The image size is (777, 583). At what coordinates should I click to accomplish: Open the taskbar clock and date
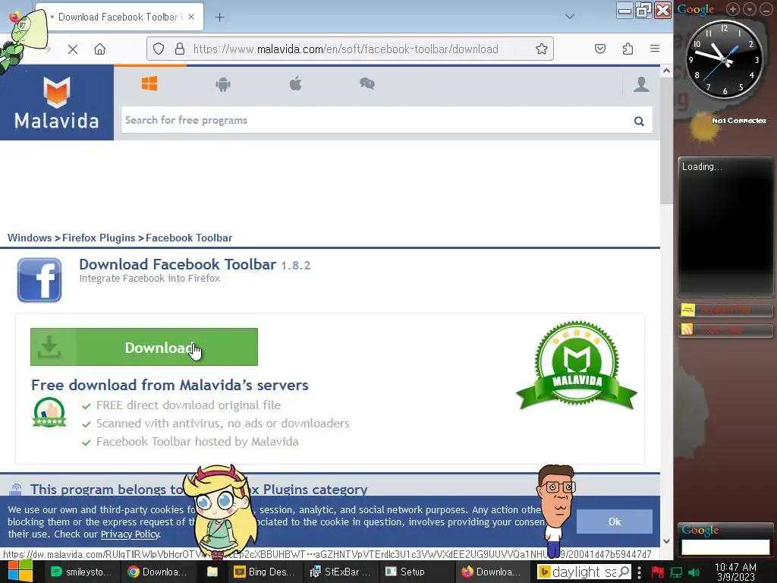tap(735, 572)
